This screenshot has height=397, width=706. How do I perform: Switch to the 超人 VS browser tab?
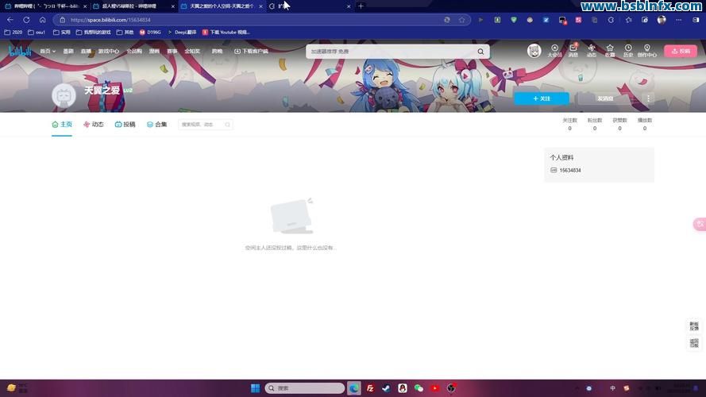133,6
